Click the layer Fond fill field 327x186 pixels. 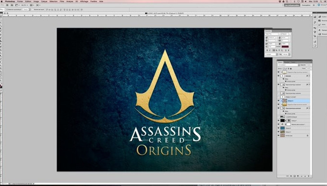point(308,69)
